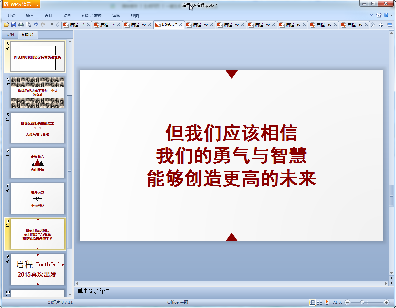The height and width of the screenshot is (308, 396).
Task: Start slideshow from the status bar
Action: pos(327,302)
